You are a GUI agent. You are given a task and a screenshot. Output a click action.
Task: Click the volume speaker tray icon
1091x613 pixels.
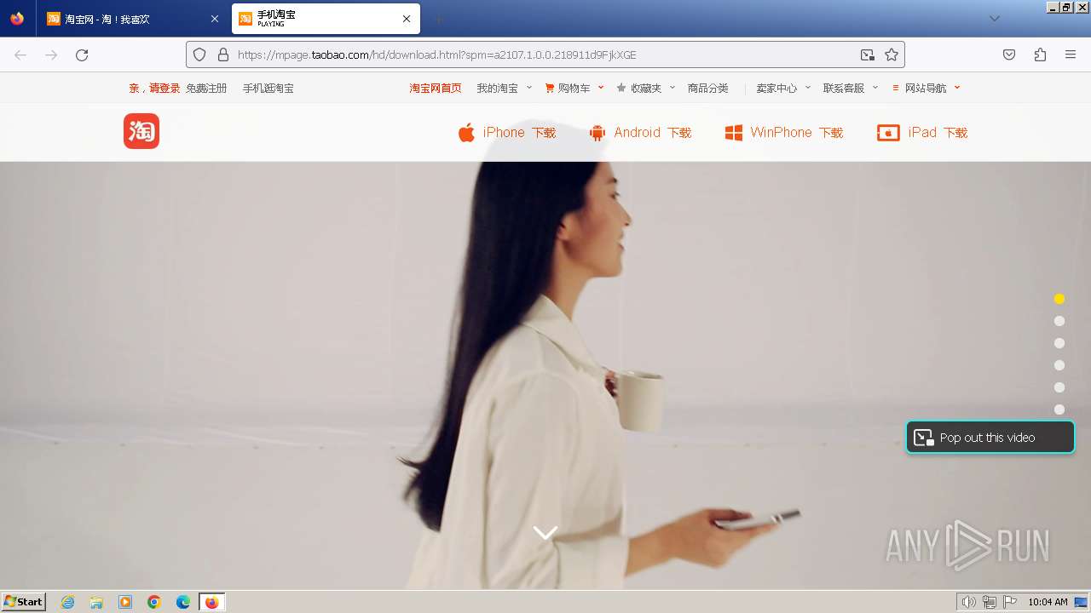coord(968,602)
